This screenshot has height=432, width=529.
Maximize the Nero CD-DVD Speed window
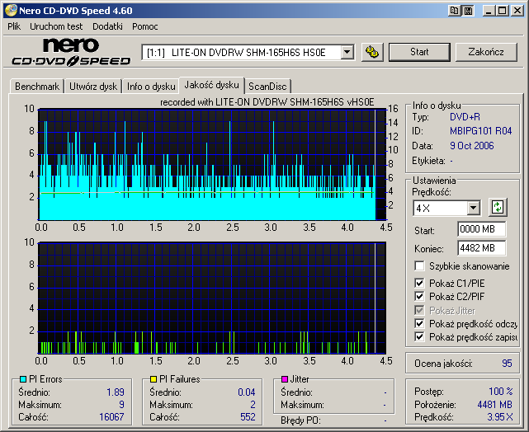click(x=503, y=11)
